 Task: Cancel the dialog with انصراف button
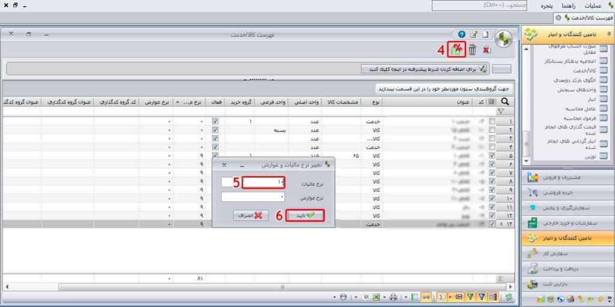(251, 216)
